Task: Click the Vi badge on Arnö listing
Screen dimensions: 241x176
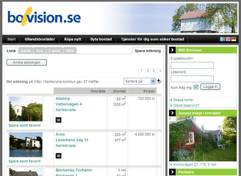Action: pos(58,156)
